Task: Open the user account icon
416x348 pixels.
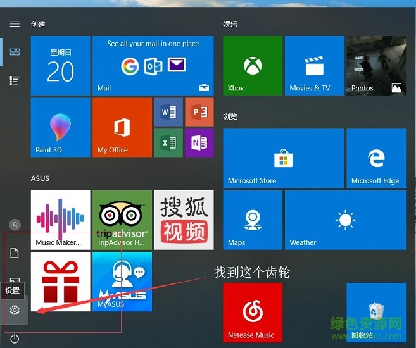Action: tap(15, 225)
